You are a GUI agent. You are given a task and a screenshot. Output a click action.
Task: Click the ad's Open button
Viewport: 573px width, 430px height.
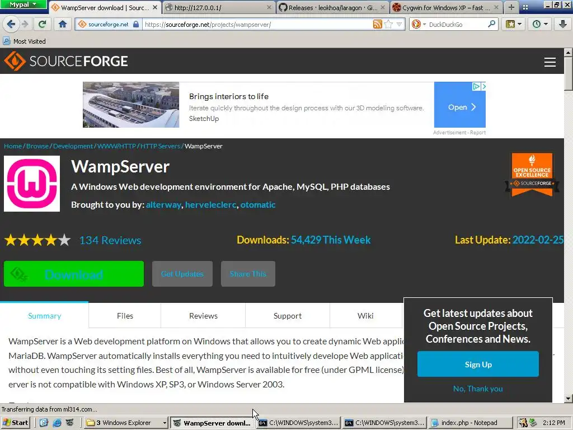[460, 107]
